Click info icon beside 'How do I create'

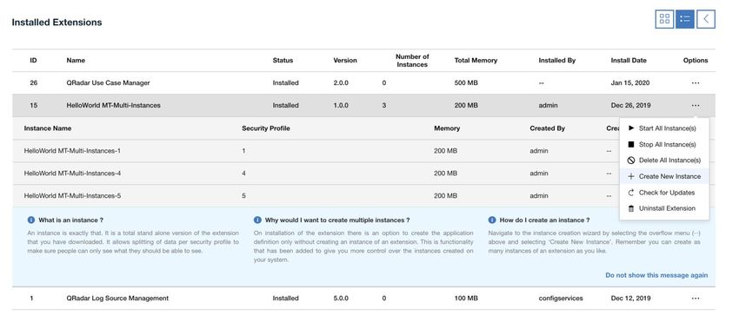pos(492,220)
